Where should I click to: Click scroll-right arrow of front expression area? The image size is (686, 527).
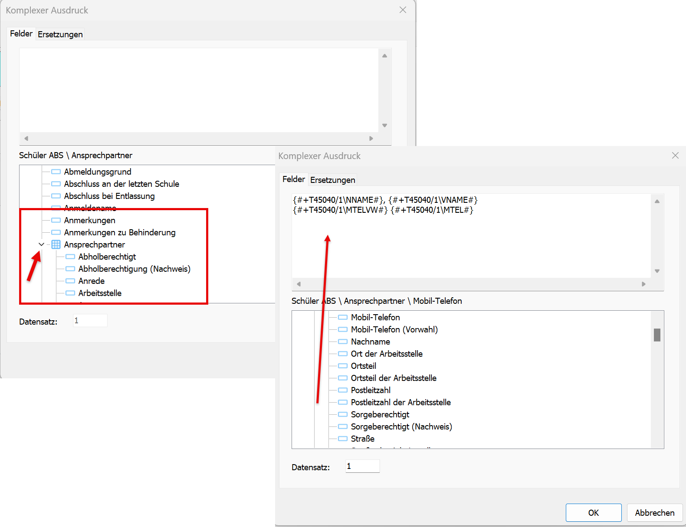pos(643,284)
